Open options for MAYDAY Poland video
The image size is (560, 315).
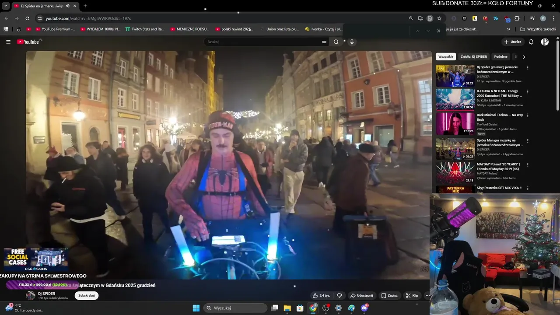(528, 165)
